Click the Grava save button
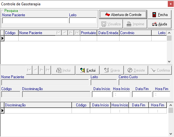This screenshot has height=137, width=174. [x=112, y=70]
